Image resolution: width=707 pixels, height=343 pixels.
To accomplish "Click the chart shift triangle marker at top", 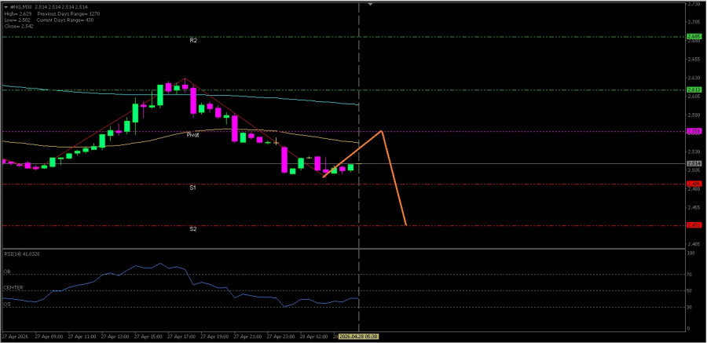I will pyautogui.click(x=370, y=4).
